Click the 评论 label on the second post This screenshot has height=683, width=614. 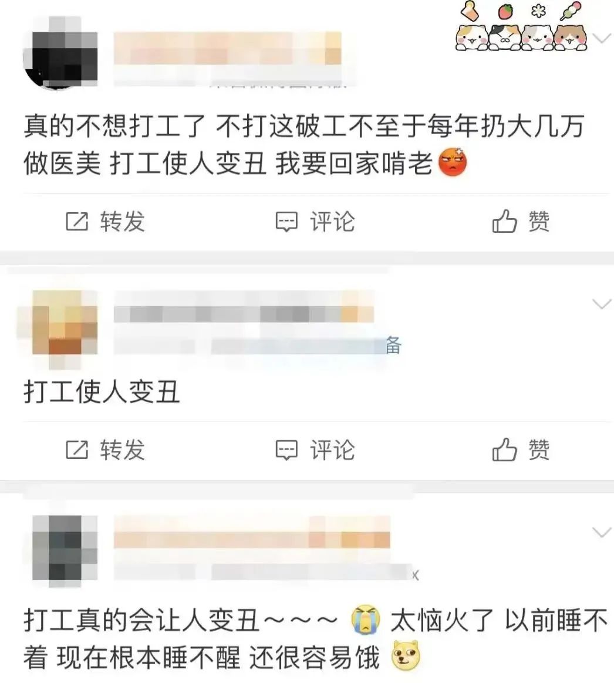pos(332,450)
